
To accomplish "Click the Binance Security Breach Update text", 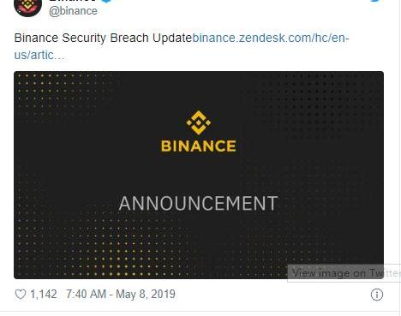I will pos(103,38).
